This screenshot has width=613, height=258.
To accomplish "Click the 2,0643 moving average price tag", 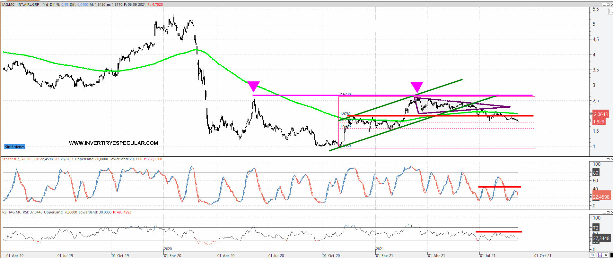I will pos(600,114).
